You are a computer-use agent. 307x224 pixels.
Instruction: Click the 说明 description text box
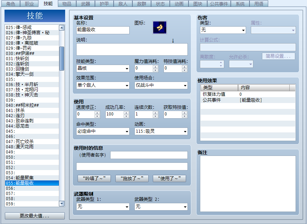[x=132, y=49]
